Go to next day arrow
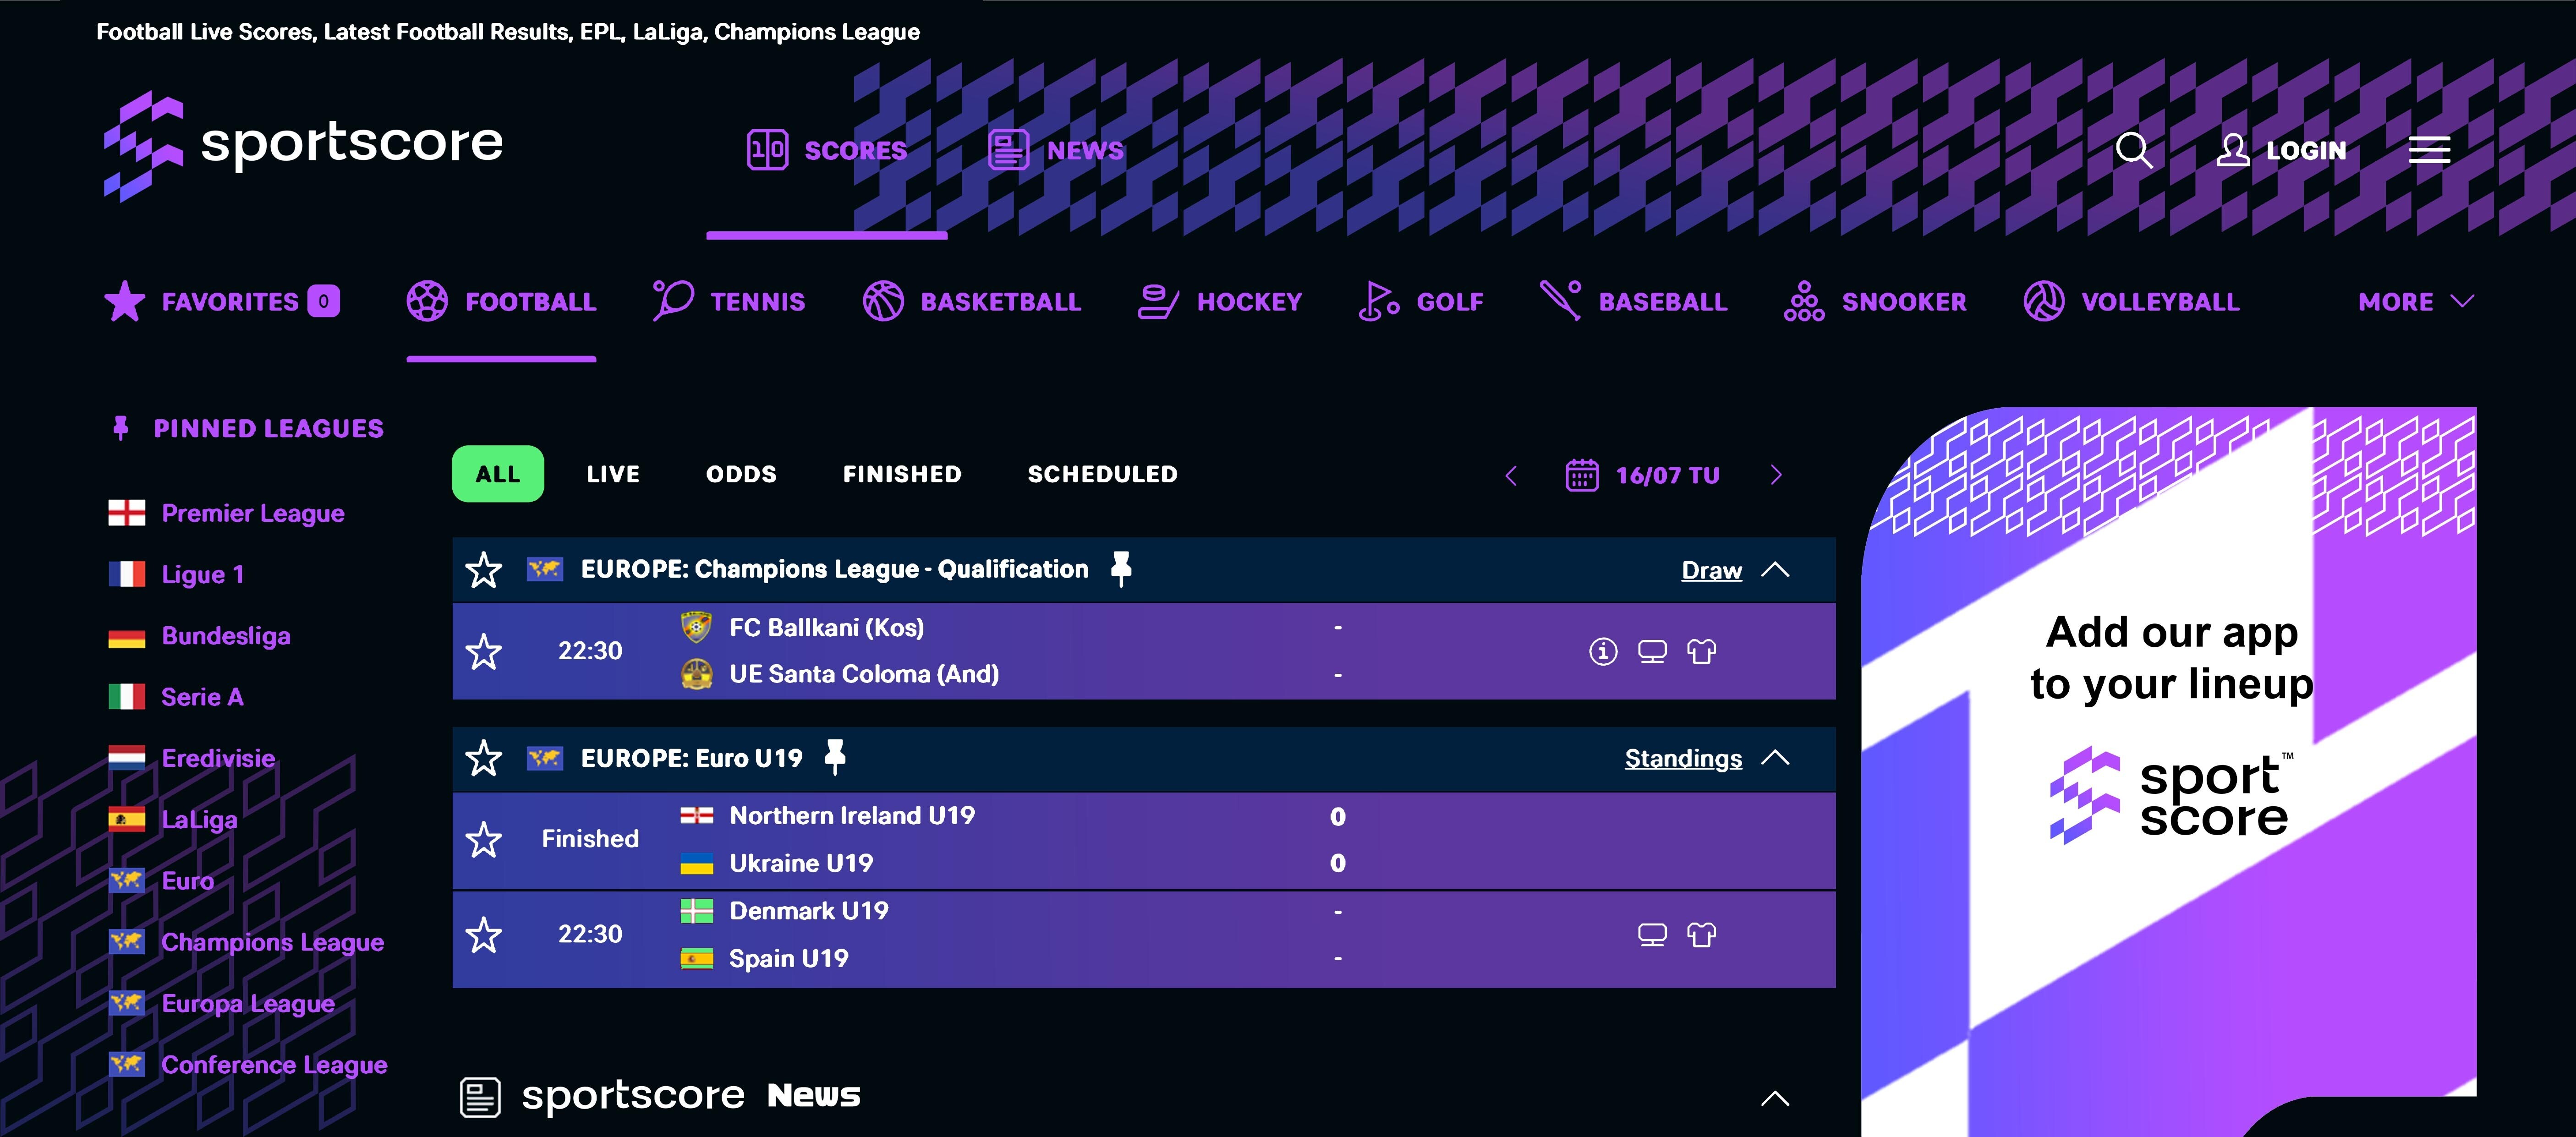Image resolution: width=2576 pixels, height=1137 pixels. [1776, 475]
